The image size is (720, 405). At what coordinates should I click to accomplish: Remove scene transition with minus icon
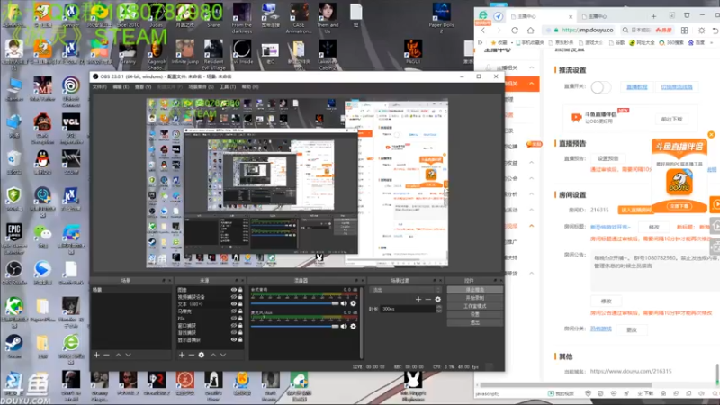(x=428, y=300)
